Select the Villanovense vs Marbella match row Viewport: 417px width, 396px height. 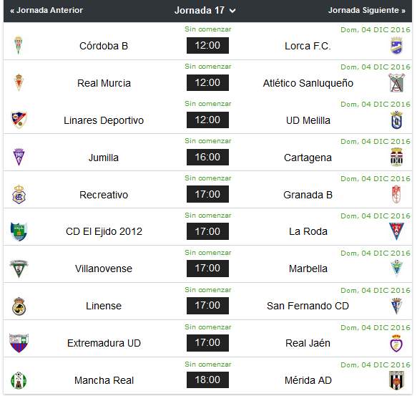pyautogui.click(x=207, y=264)
